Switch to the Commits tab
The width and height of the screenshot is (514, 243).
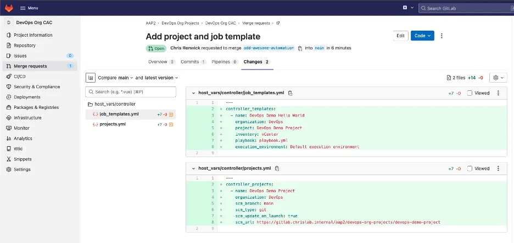pyautogui.click(x=193, y=62)
